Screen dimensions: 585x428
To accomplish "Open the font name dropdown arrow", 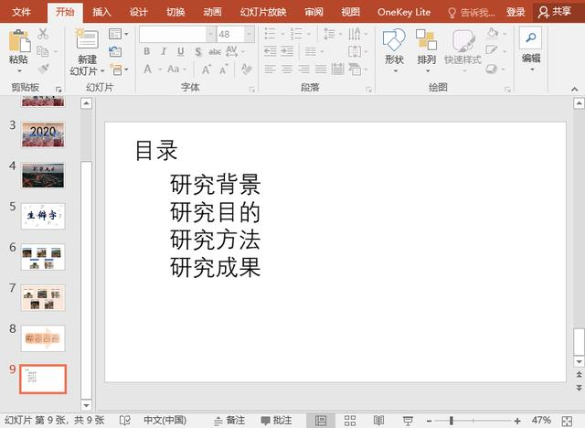I will click(211, 35).
